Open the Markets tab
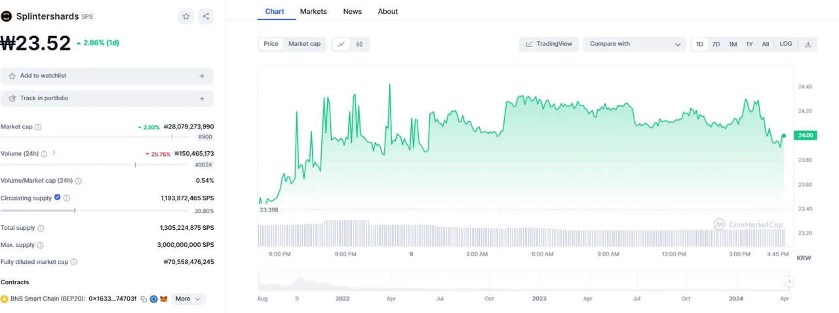The width and height of the screenshot is (839, 313). [313, 11]
